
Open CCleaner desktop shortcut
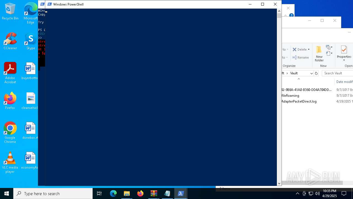coord(10,41)
